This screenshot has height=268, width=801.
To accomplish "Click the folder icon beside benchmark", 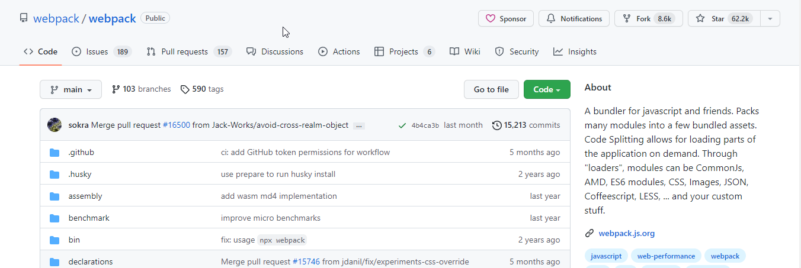I will pos(55,218).
